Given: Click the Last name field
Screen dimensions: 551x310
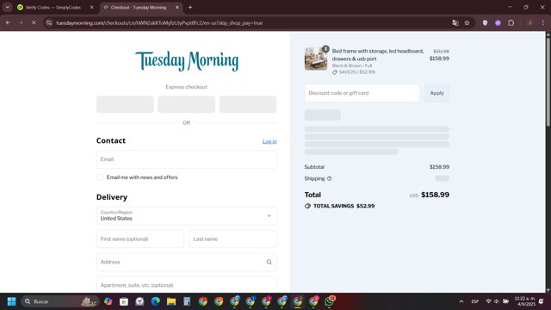Looking at the screenshot, I should tap(233, 239).
